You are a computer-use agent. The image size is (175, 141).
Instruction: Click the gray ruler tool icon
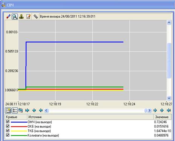pos(35,17)
